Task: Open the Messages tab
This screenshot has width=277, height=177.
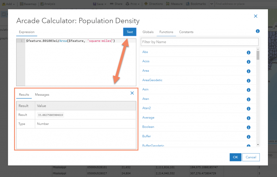Action: click(x=42, y=94)
